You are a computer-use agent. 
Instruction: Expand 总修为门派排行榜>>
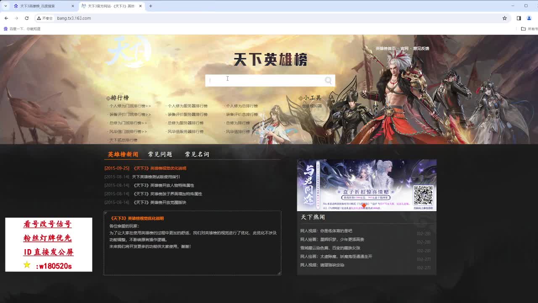pyautogui.click(x=128, y=123)
